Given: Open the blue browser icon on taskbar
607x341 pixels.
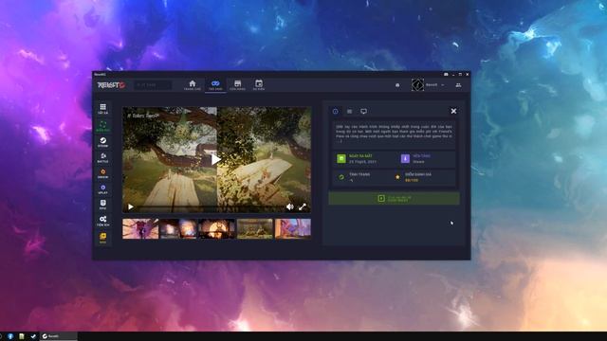Looking at the screenshot, I should point(10,336).
